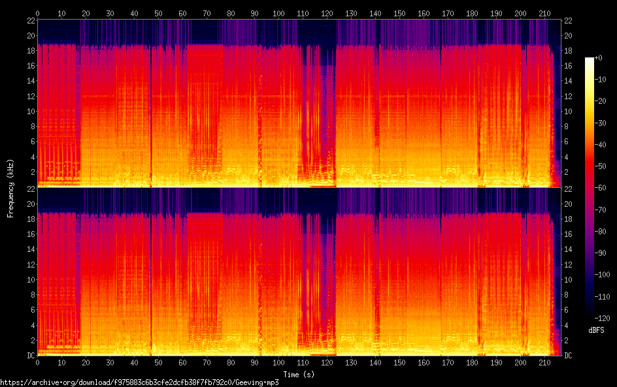Screen dimensions: 617x387
Task: Click the dBFS label below the color scale
Action: point(596,331)
